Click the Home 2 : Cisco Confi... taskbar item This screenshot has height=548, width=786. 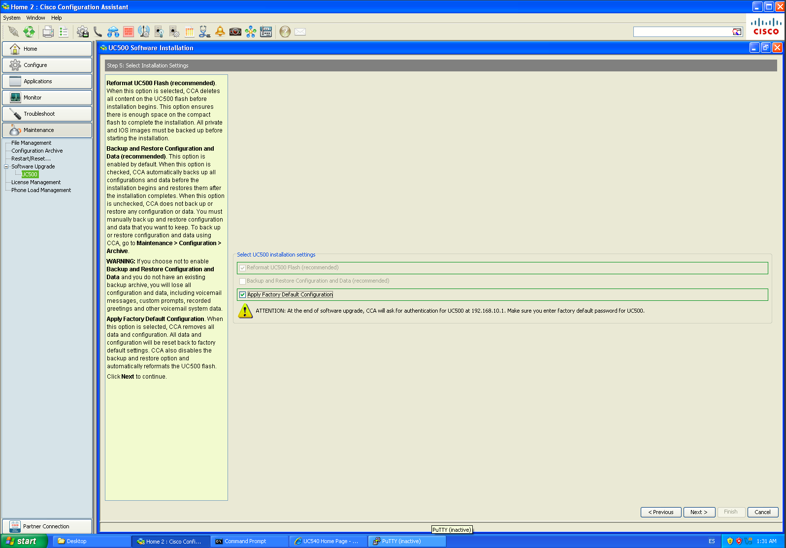[171, 541]
